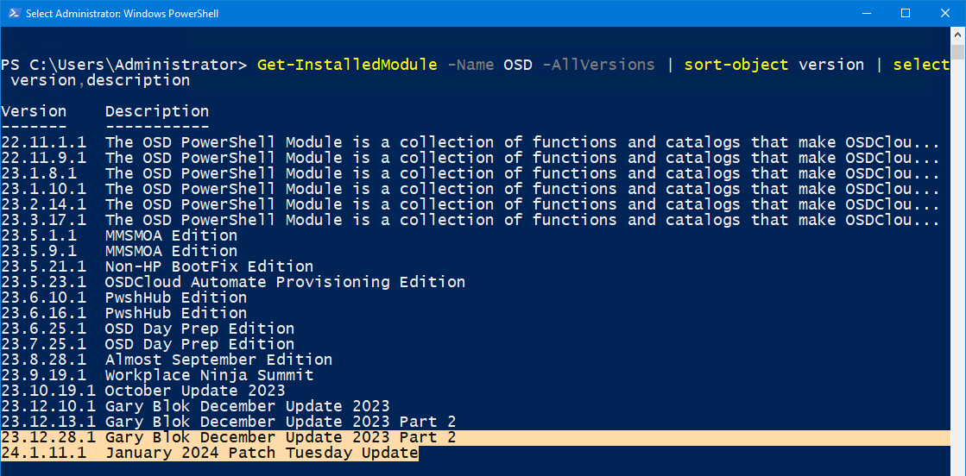This screenshot has width=966, height=476.
Task: Click the scrollbar up arrow
Action: click(x=958, y=35)
